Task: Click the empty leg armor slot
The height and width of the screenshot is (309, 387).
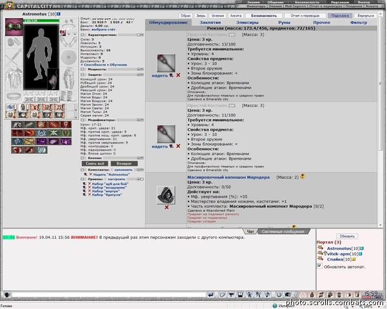Action: click(x=68, y=79)
